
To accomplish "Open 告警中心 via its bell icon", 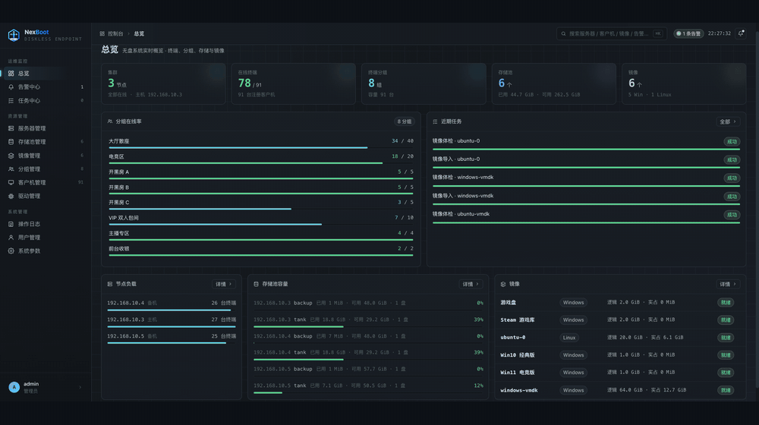I will coord(11,87).
